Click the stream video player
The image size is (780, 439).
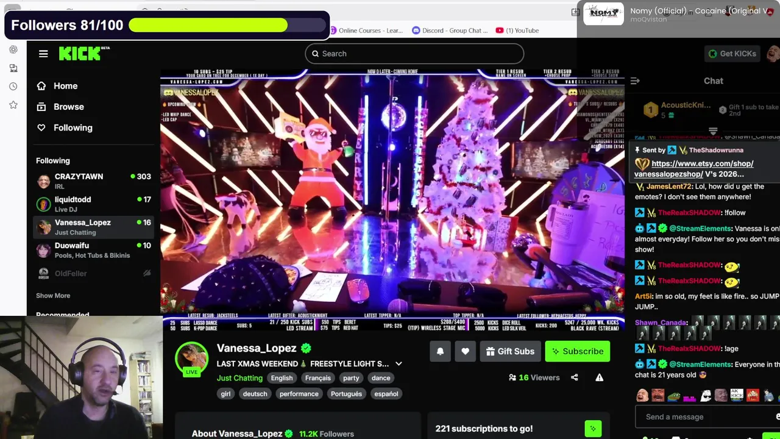coord(392,200)
